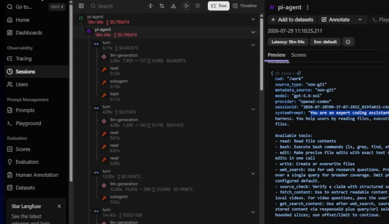Click the green trace icon at tree root
The width and height of the screenshot is (389, 224).
click(81, 18)
